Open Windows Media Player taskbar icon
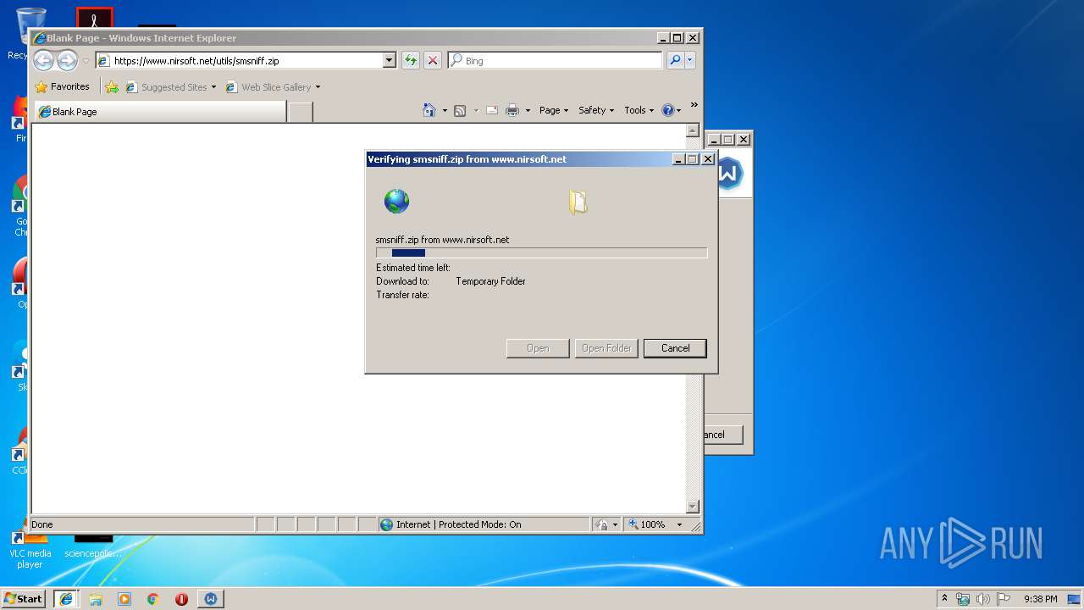The width and height of the screenshot is (1084, 610). (x=124, y=599)
